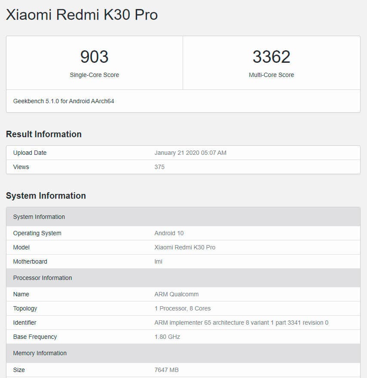Click the Xiaomi Redmi K30 Pro page title

[x=82, y=15]
